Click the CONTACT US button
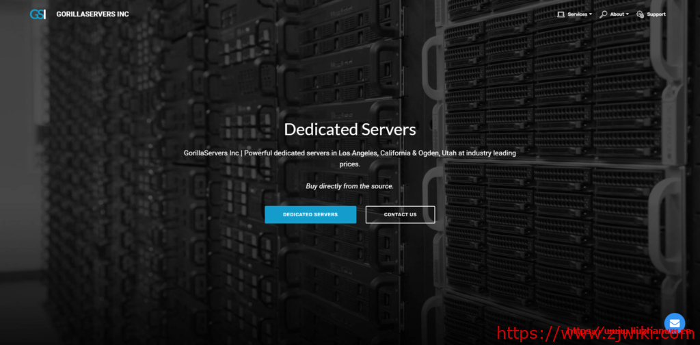The image size is (700, 345). 400,214
